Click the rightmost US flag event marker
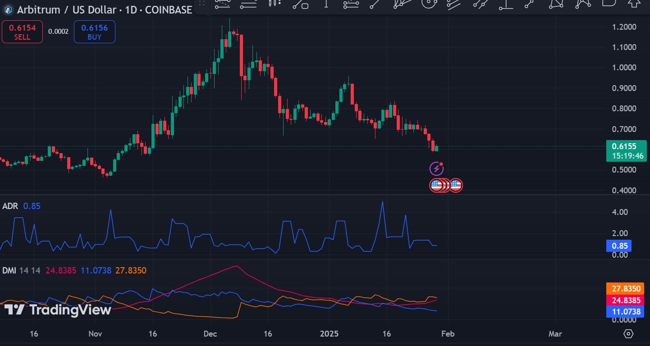 pyautogui.click(x=456, y=185)
